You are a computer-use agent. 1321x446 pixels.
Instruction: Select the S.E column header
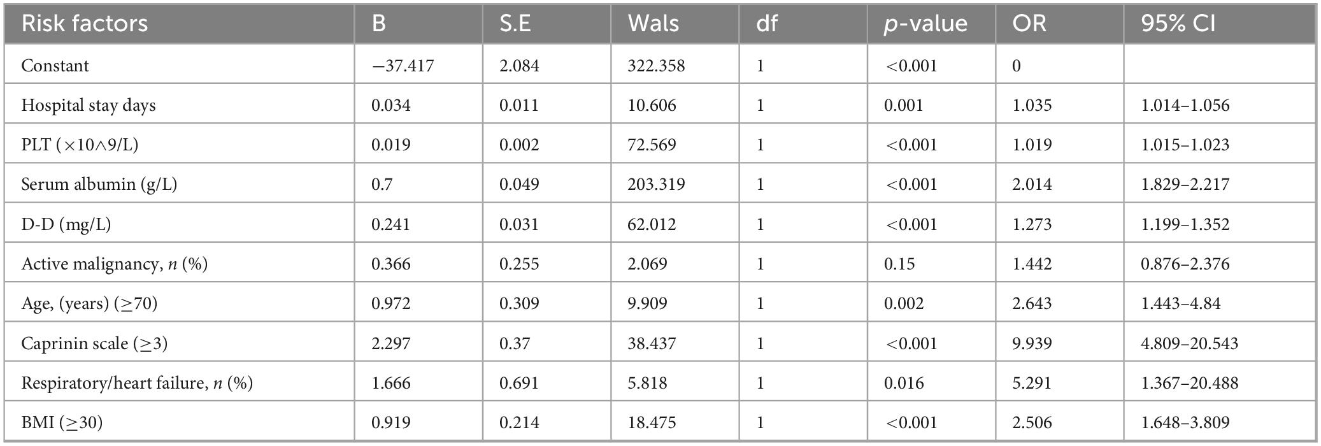[x=515, y=24]
